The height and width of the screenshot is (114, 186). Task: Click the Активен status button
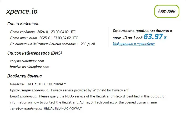[167, 11]
